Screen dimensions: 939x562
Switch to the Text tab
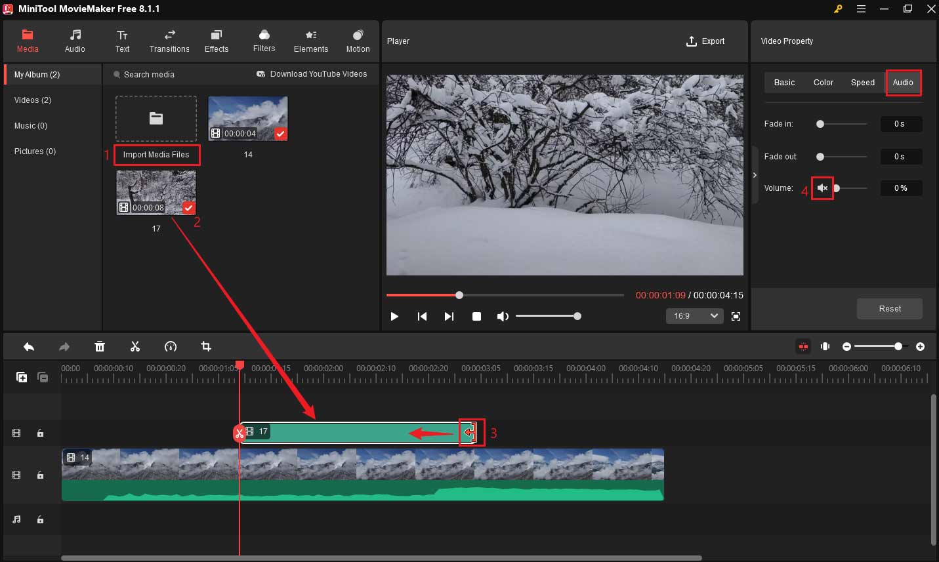[122, 41]
